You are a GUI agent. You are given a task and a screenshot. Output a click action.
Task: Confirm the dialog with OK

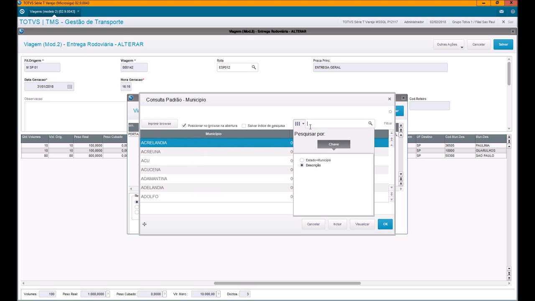[x=385, y=224]
